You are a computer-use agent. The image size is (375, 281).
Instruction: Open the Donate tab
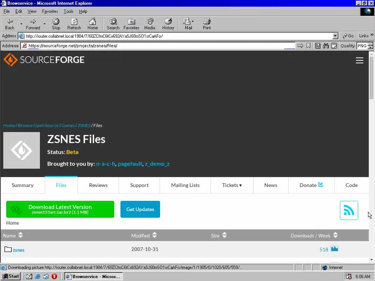click(311, 185)
